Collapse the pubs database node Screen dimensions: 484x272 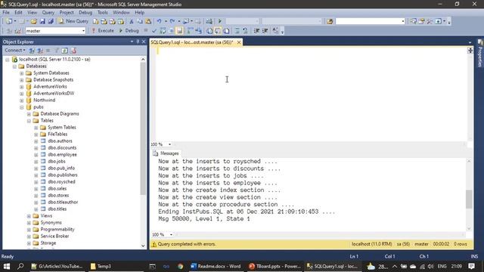point(22,107)
